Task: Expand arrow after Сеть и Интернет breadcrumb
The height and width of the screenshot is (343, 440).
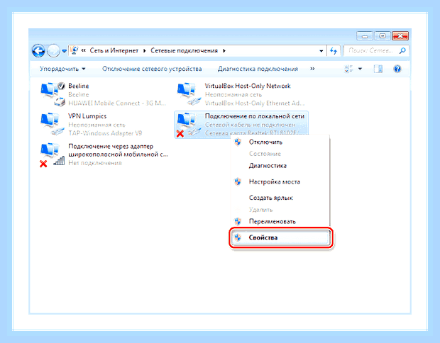Action: coord(145,51)
